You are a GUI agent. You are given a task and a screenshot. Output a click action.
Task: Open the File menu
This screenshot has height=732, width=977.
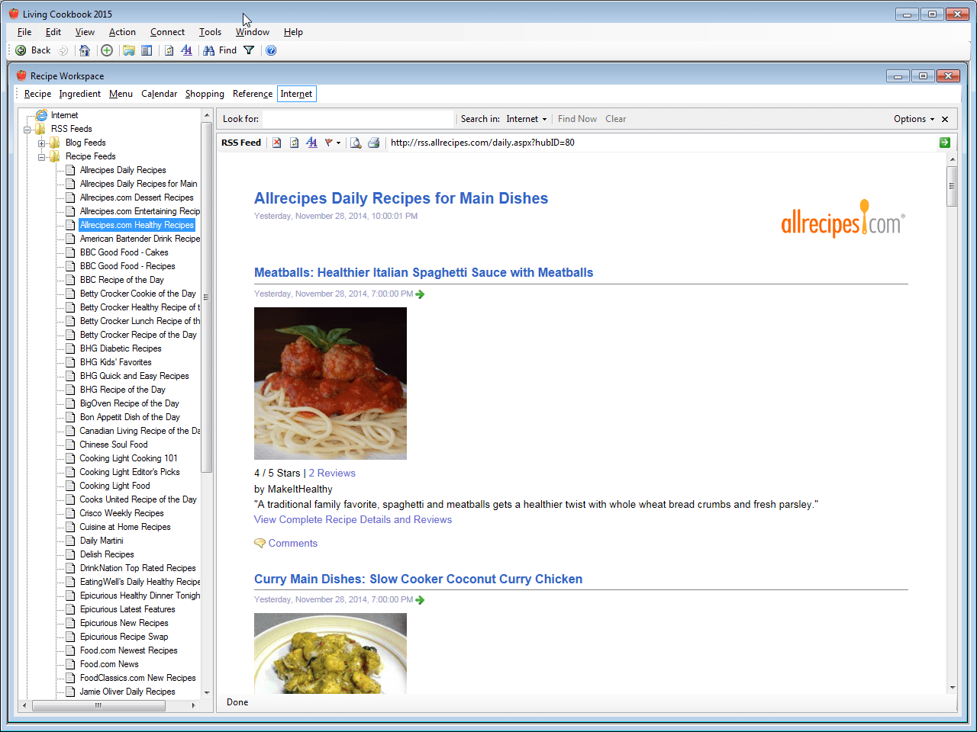coord(24,32)
